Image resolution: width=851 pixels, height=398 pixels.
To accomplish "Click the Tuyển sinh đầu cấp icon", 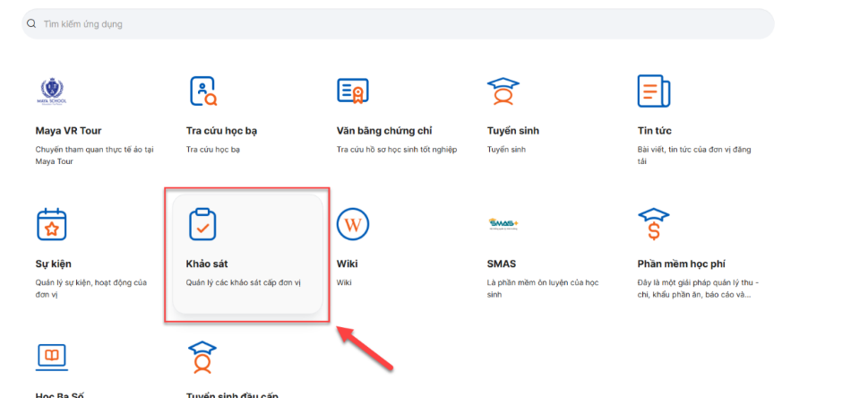I will pos(202,356).
